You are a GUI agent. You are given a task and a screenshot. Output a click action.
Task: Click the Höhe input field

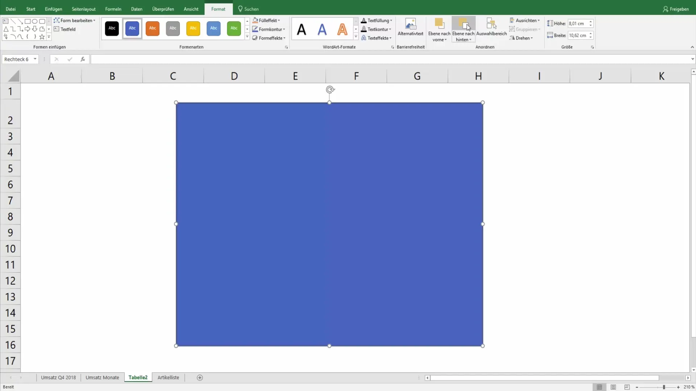pyautogui.click(x=578, y=24)
